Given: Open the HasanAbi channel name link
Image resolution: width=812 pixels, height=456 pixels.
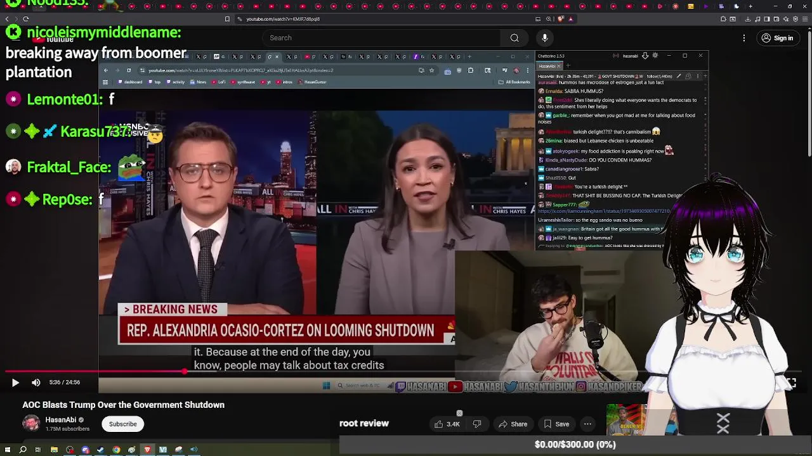Looking at the screenshot, I should 61,420.
